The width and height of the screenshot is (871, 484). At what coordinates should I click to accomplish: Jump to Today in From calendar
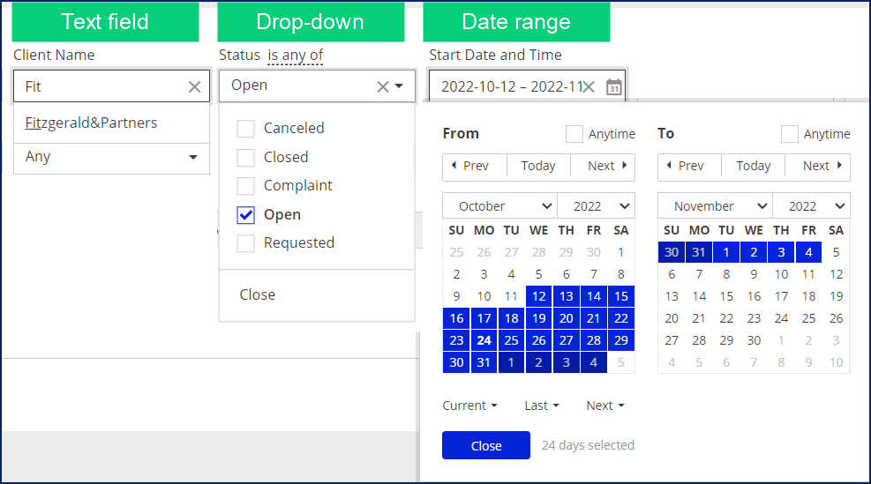coord(538,166)
